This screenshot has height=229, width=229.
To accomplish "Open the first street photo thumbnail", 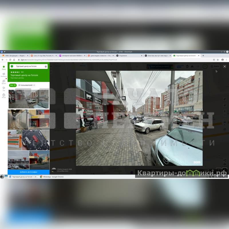I will 29,99.
